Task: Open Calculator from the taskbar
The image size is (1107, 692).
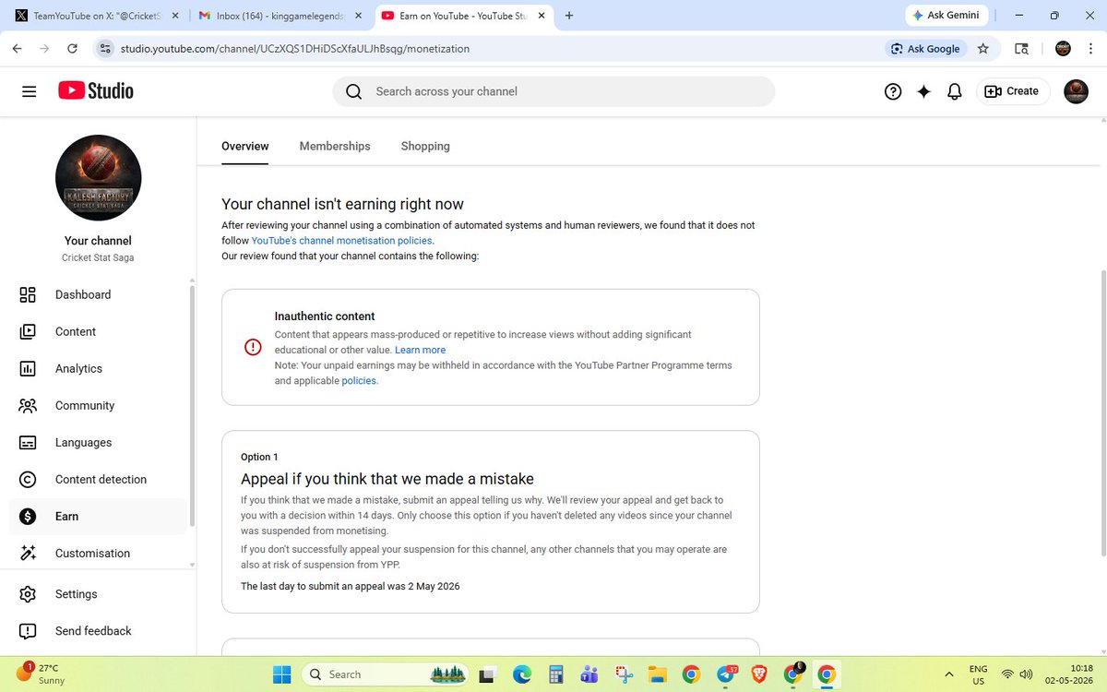Action: pos(556,674)
